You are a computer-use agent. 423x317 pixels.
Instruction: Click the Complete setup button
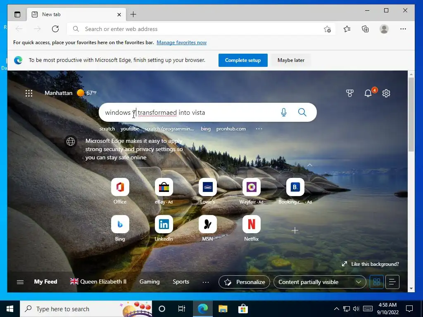243,60
